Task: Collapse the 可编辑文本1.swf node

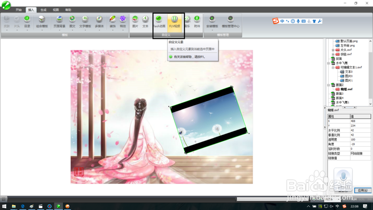Action: click(333, 68)
